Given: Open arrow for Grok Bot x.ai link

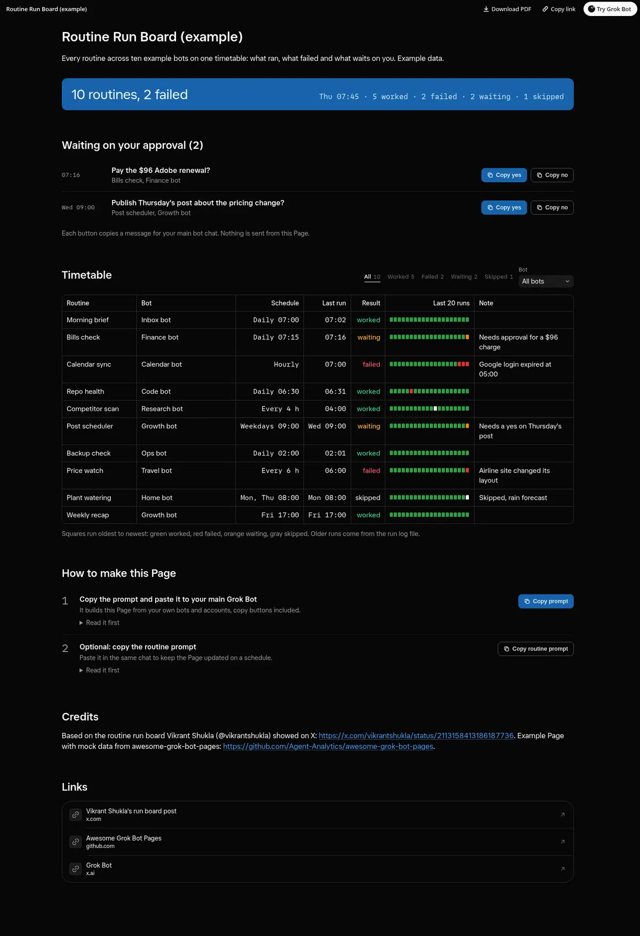Looking at the screenshot, I should pyautogui.click(x=563, y=869).
